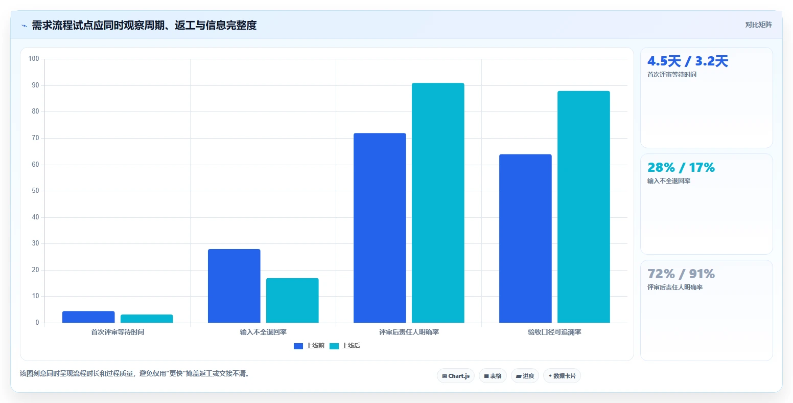
Task: Click the 数据卡片 chip's star icon
Action: coord(550,376)
